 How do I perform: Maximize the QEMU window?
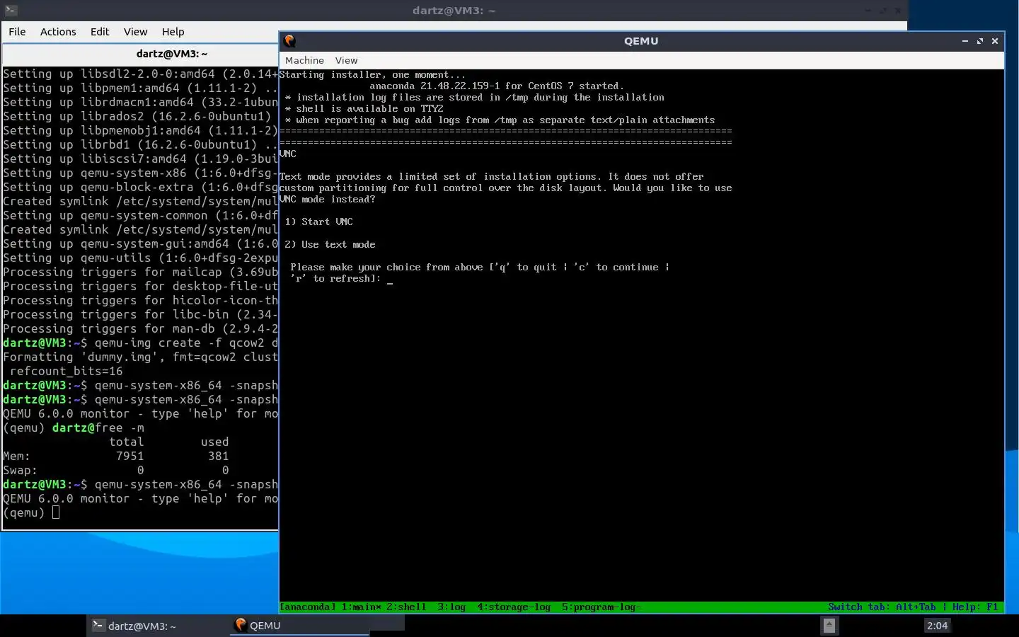tap(980, 41)
